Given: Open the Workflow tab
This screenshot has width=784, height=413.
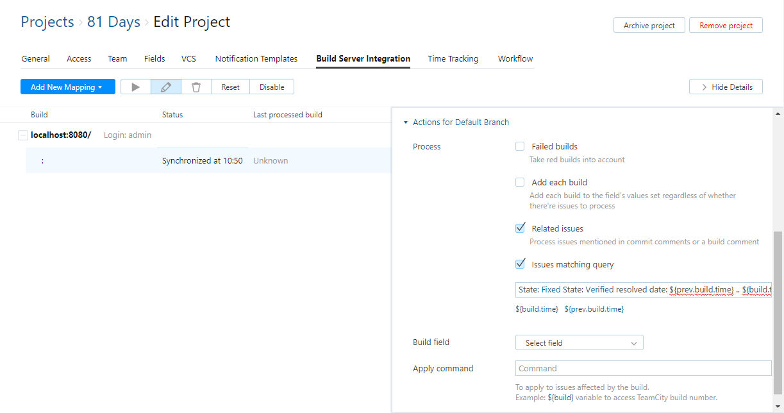Looking at the screenshot, I should point(515,59).
